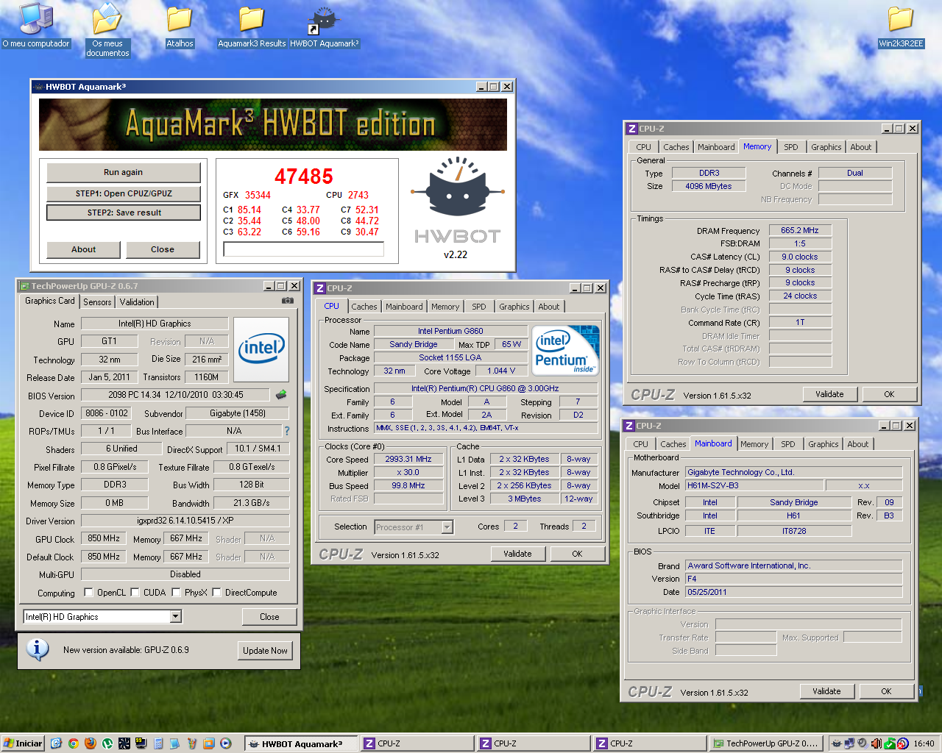
Task: Switch to the Validation tab in GPU-Z
Action: point(137,302)
